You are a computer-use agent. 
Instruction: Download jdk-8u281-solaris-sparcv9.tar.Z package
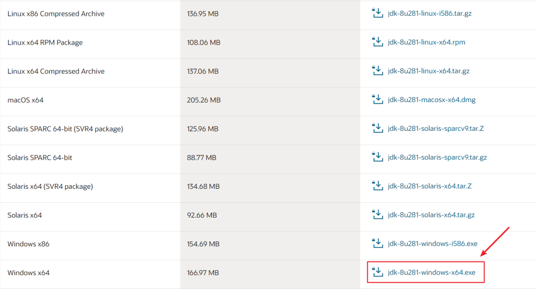(436, 128)
